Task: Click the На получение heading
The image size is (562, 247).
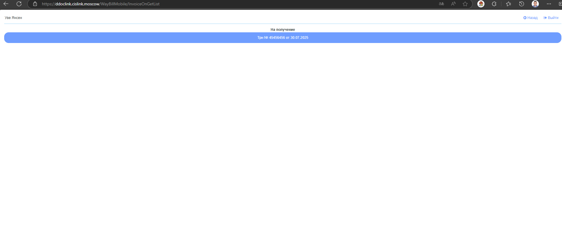Action: coord(283,30)
